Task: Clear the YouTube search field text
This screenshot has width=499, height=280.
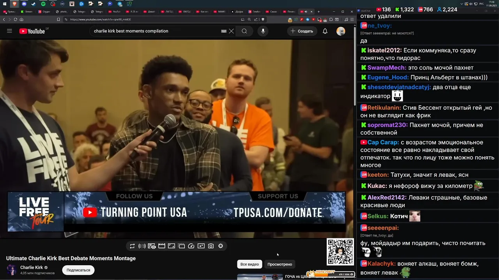Action: point(231,31)
